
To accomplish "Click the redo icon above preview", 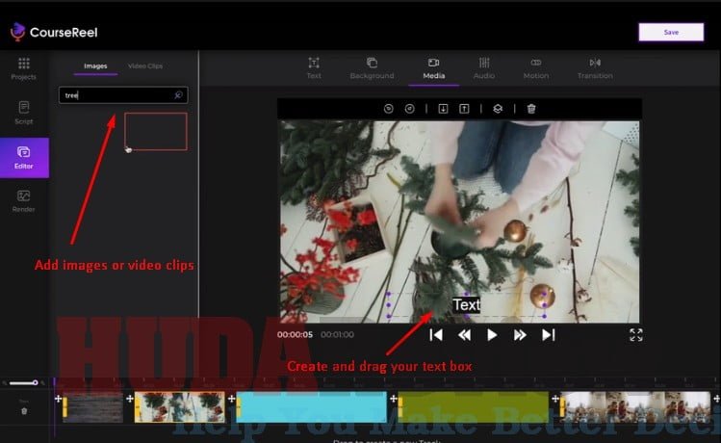I will point(410,109).
